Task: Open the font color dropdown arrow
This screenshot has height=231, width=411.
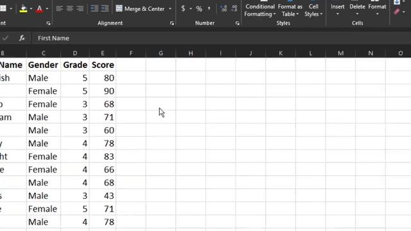Action: click(x=47, y=8)
